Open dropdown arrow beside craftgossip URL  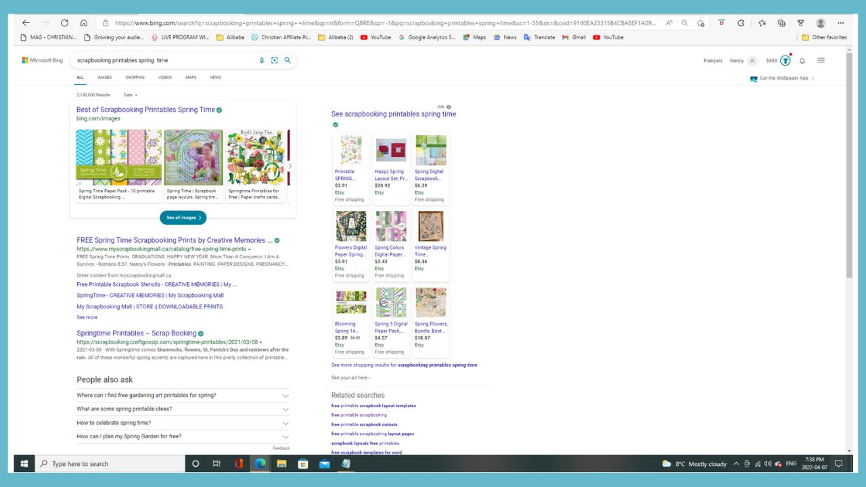(260, 342)
